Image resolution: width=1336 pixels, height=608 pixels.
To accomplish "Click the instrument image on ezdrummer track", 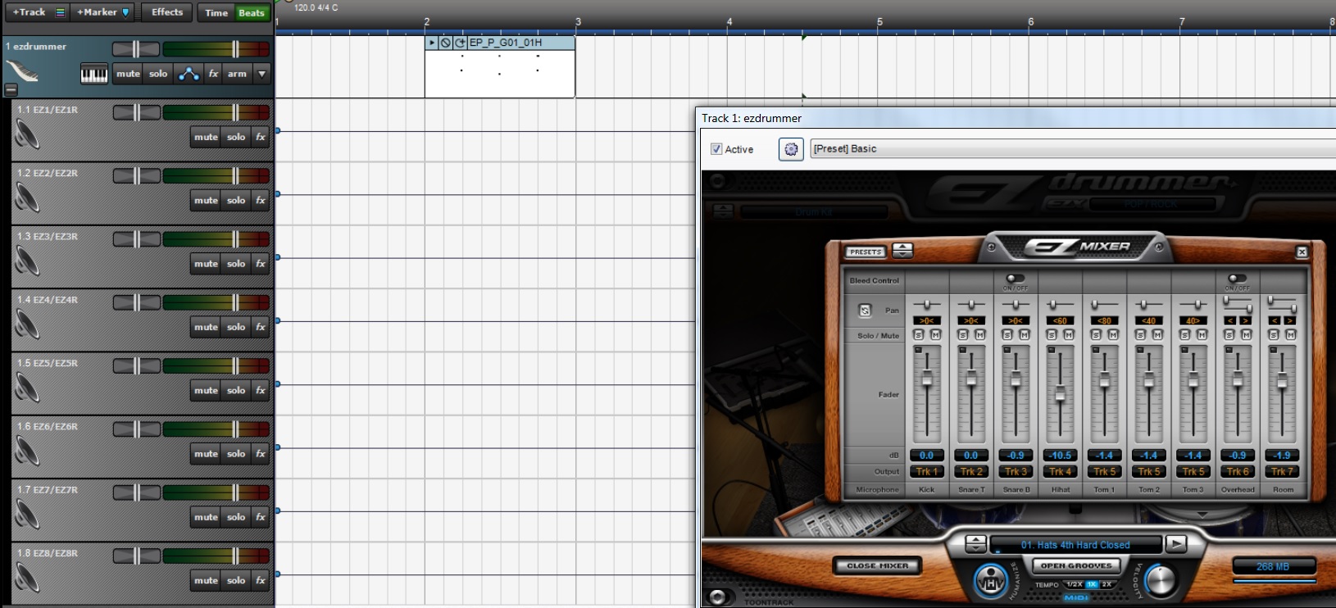I will tap(21, 71).
